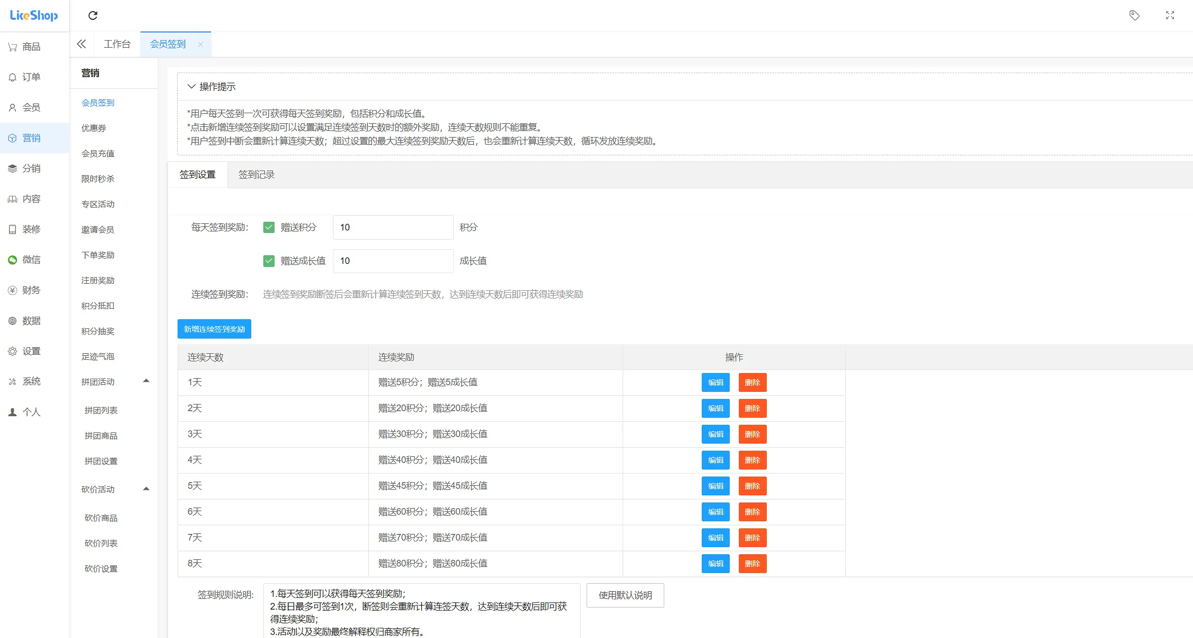
Task: Switch to the 工作台 tab
Action: 117,44
